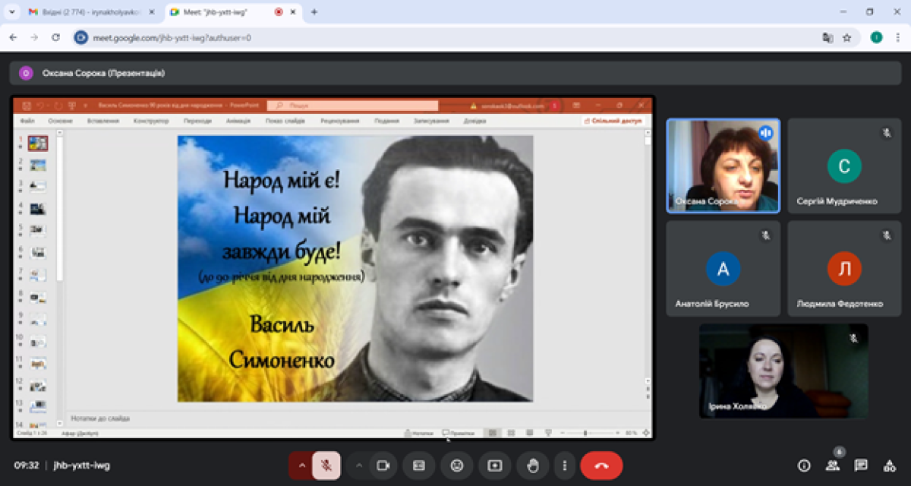Leave the call with red hang-up button
Viewport: 911px width, 486px height.
(601, 465)
